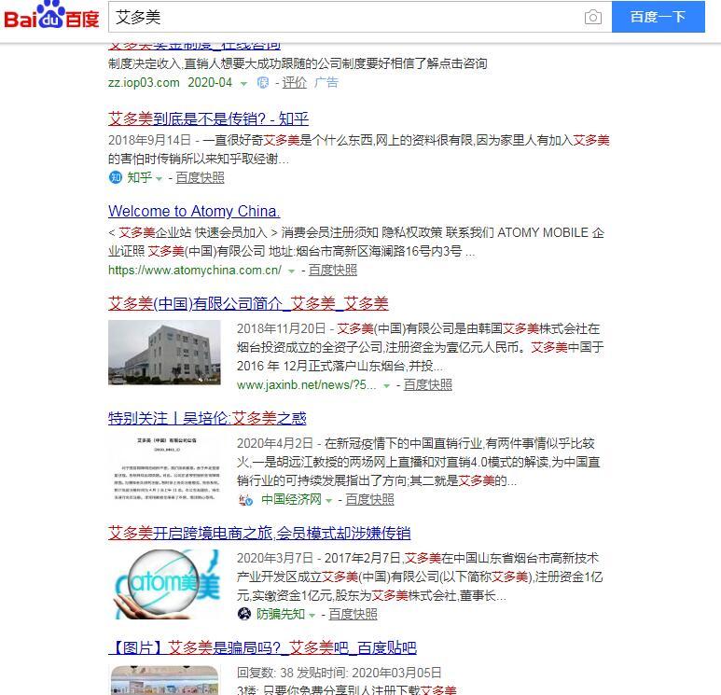Click https://www.atomychina.com.cn/ URL
721x695 pixels.
195,270
